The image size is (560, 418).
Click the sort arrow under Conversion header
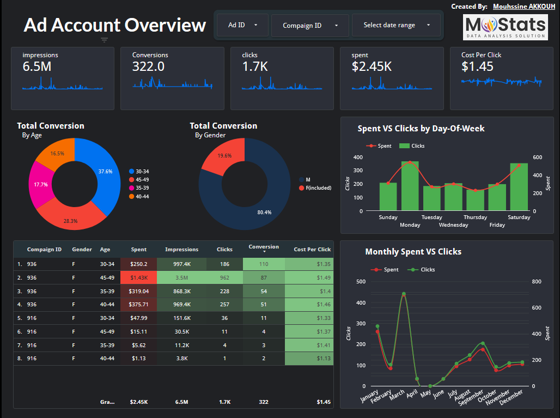tap(264, 252)
